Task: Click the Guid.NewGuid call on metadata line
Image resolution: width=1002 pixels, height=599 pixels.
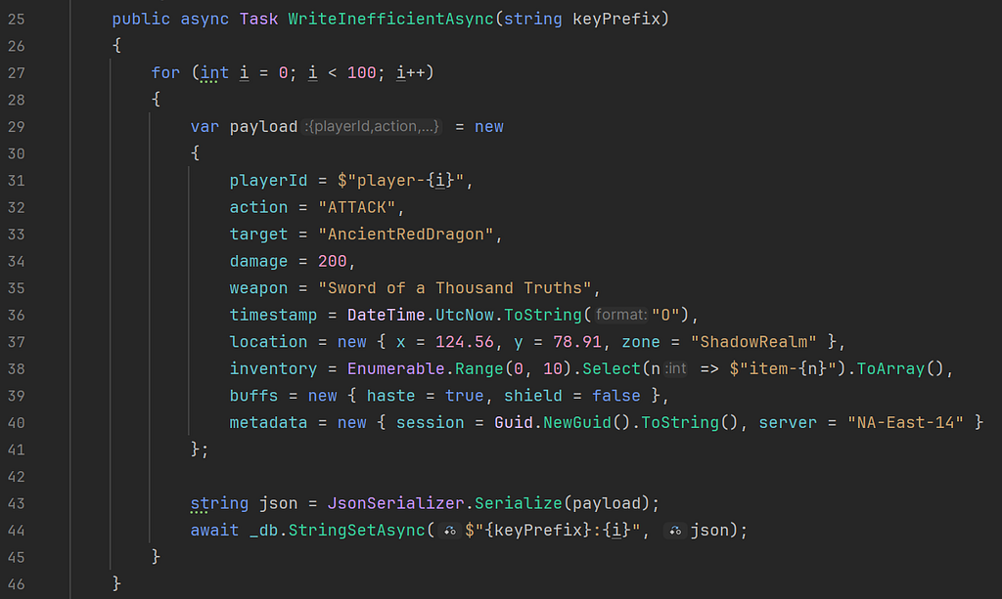Action: tap(552, 422)
